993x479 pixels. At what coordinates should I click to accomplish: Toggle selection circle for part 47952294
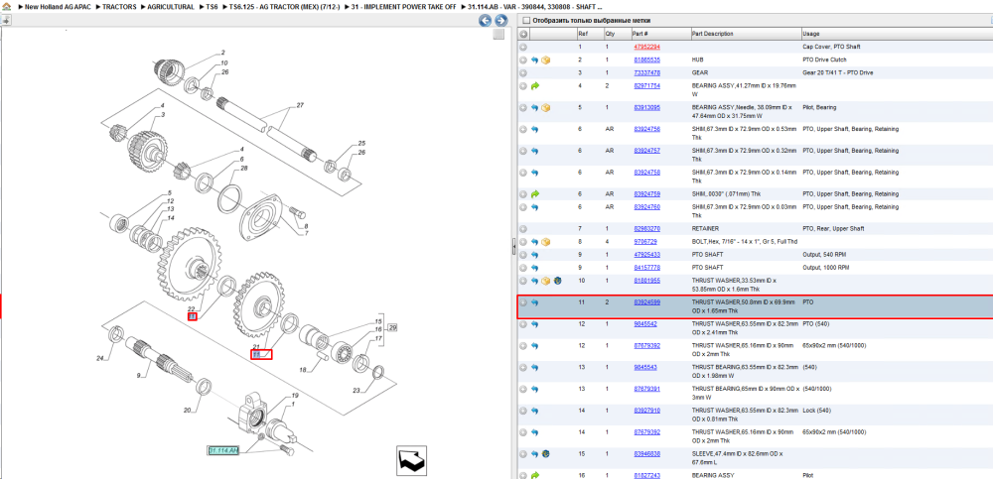[x=523, y=47]
